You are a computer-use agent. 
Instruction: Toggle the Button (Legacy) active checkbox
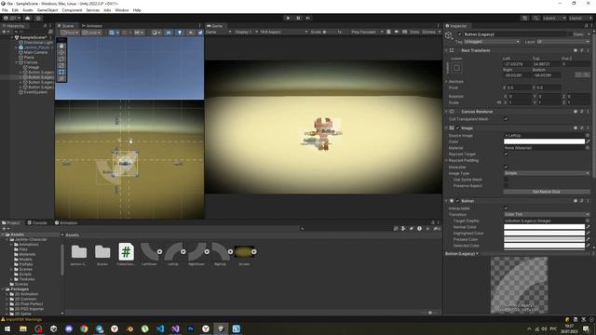click(459, 34)
